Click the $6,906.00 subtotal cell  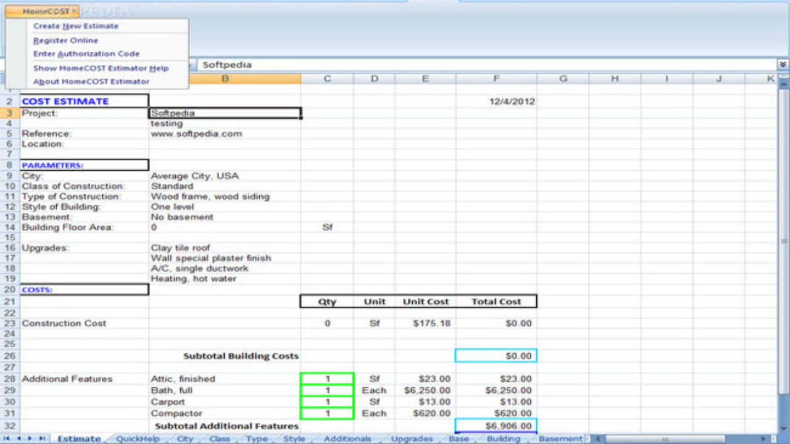496,425
